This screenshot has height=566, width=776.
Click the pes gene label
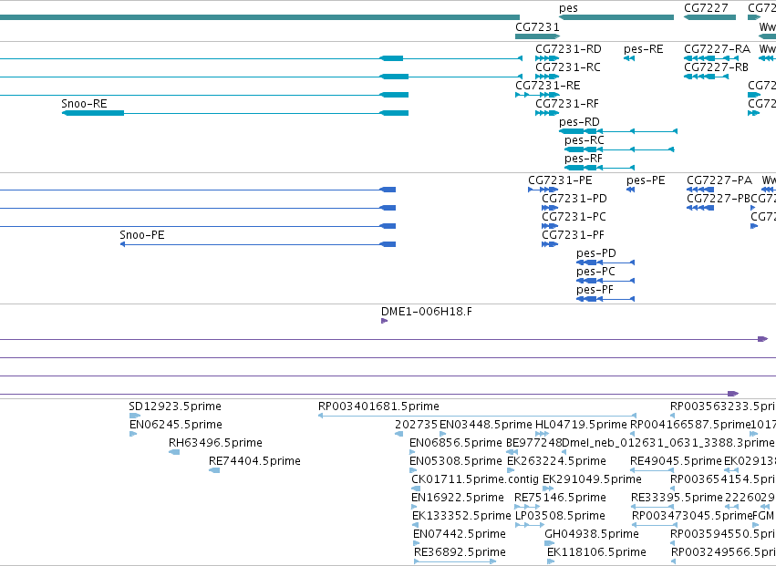pos(568,8)
